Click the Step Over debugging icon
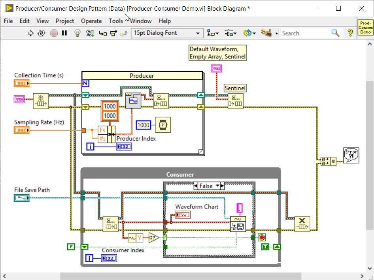Screen dimensions: 374x280 [x=113, y=33]
